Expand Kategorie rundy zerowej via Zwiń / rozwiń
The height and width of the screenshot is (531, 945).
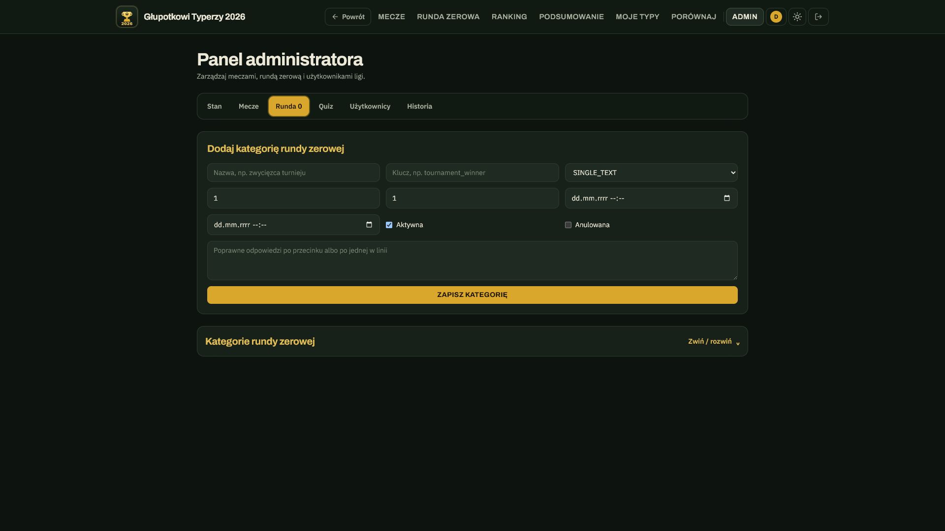tap(714, 342)
